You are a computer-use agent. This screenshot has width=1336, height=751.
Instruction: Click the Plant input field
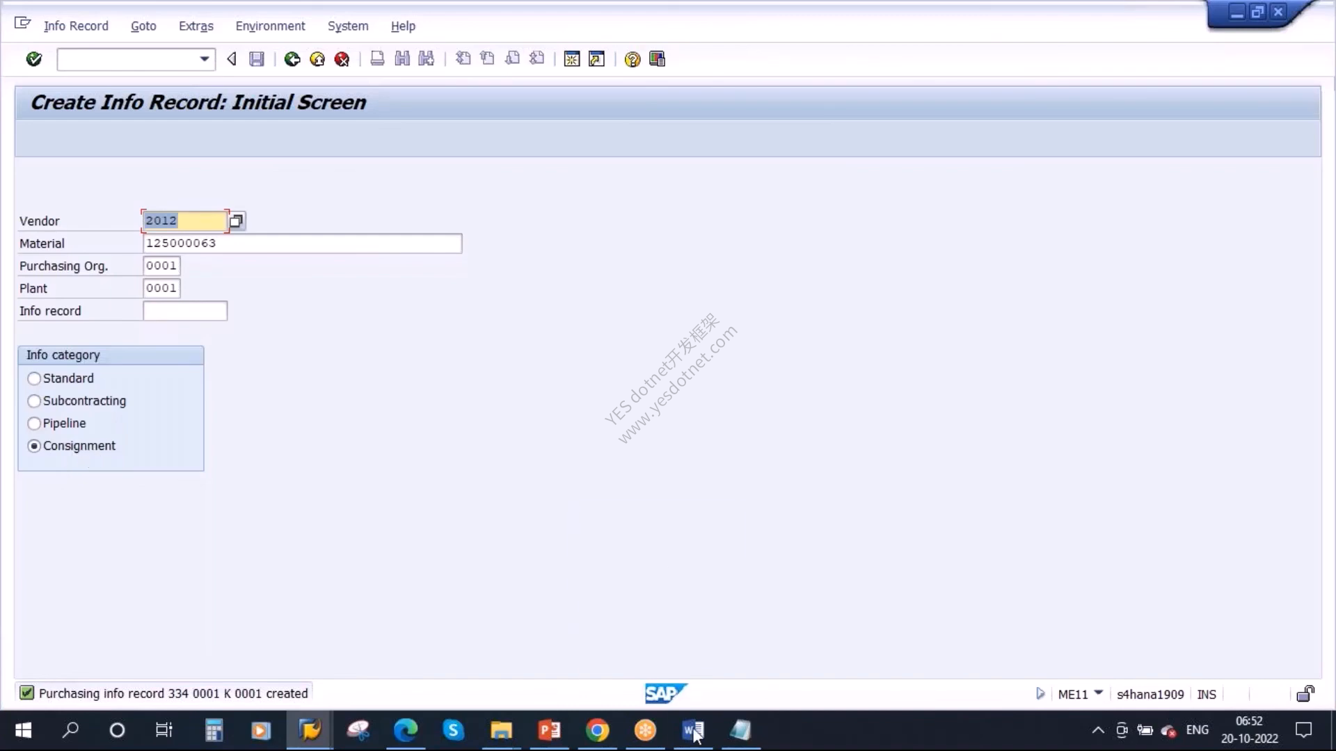(161, 288)
